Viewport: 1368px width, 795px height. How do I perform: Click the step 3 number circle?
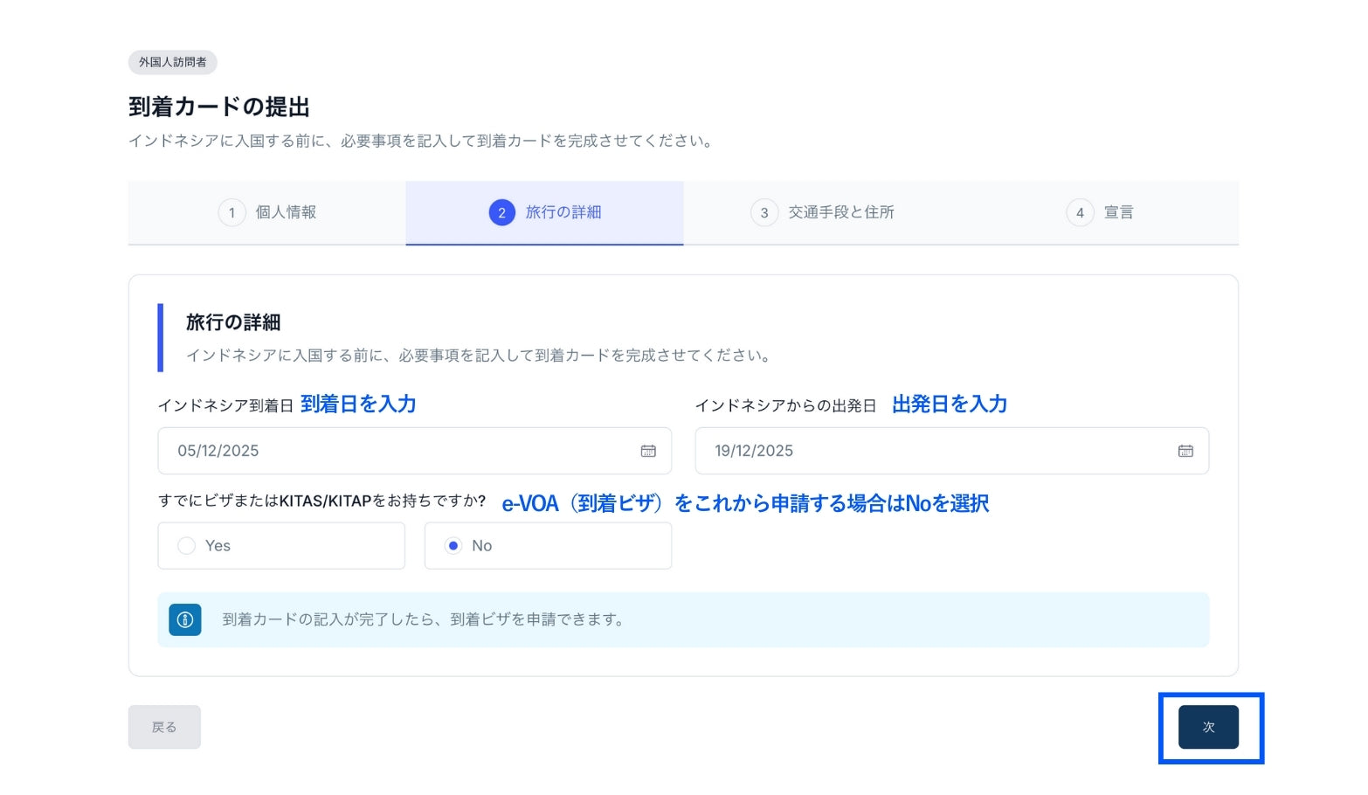[x=764, y=212]
